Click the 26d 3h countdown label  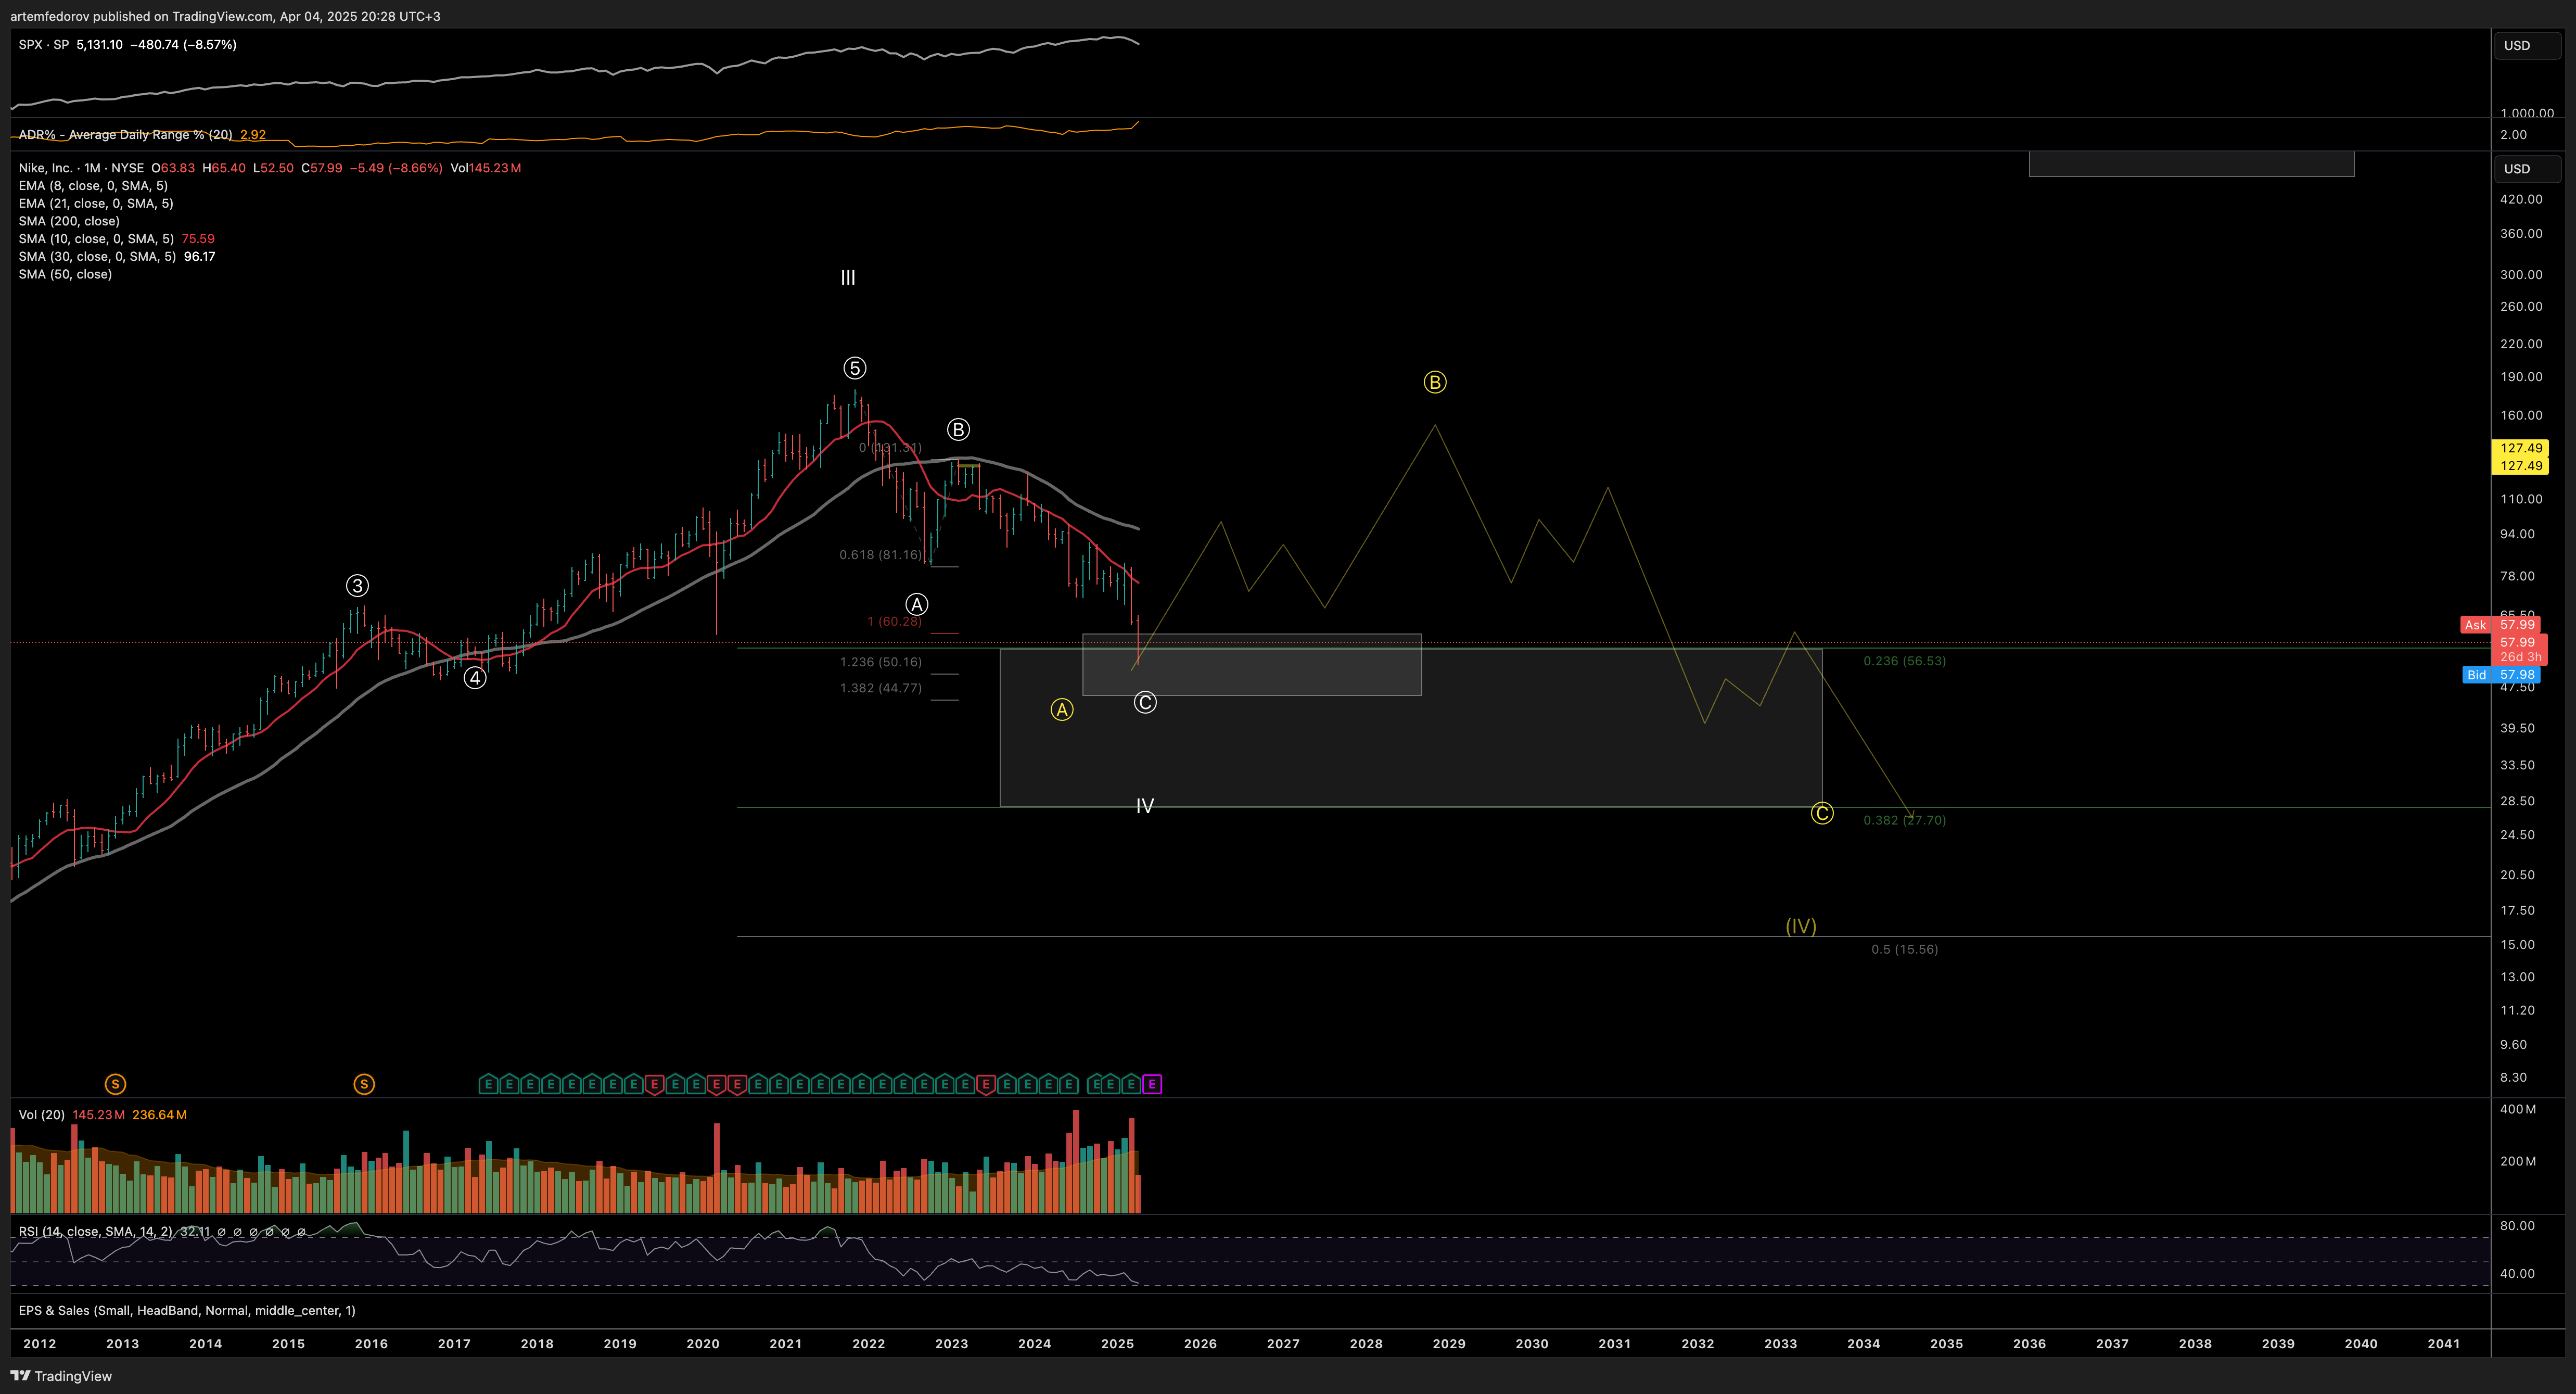[x=2520, y=658]
